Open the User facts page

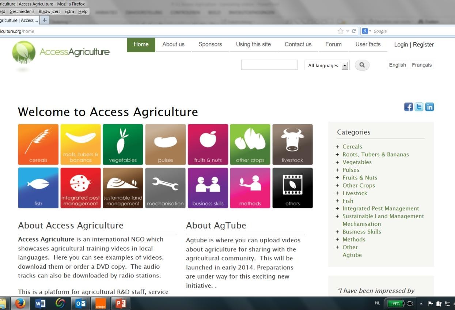(368, 45)
